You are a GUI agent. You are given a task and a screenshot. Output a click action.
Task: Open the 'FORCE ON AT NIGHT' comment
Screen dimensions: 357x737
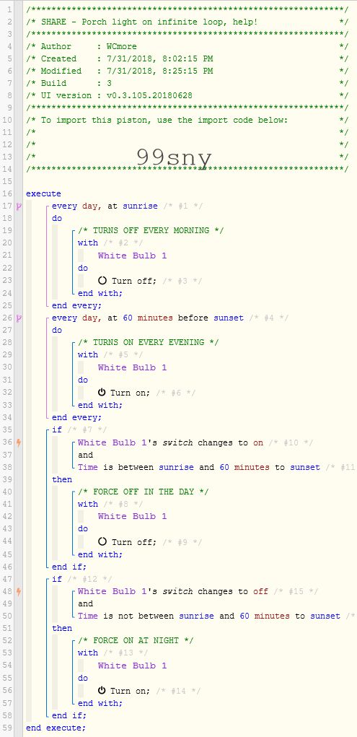136,641
